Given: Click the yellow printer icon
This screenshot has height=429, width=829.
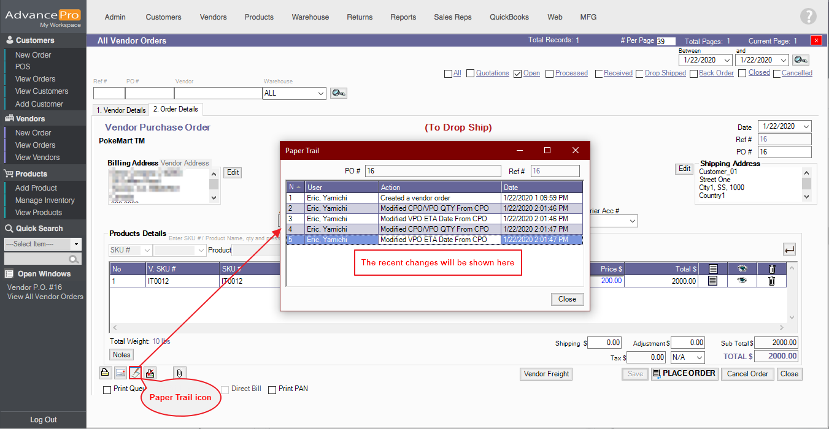Looking at the screenshot, I should 105,373.
